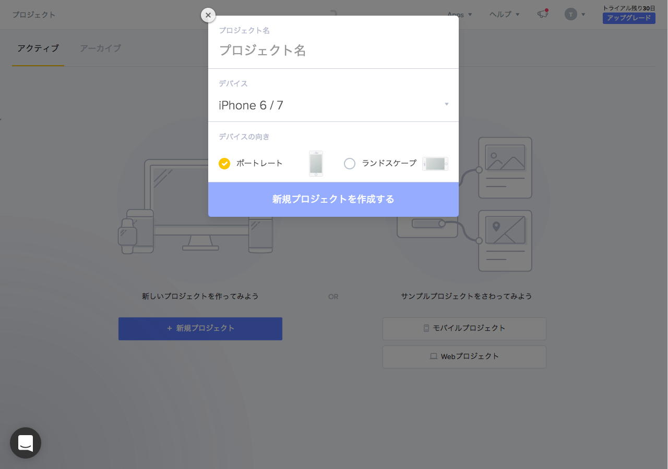Image resolution: width=668 pixels, height=469 pixels.
Task: Close the new project dialog
Action: click(x=208, y=15)
